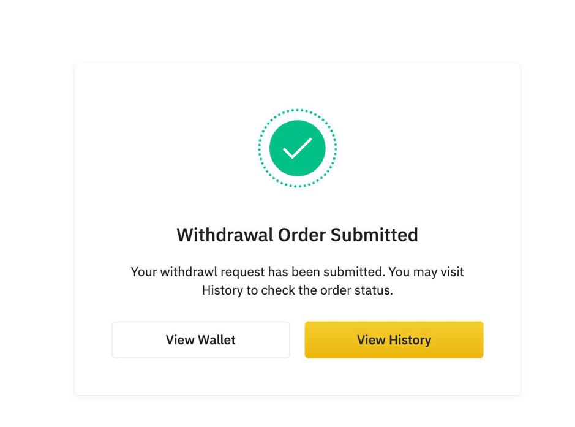
Task: Click the word "withdrawl" in the message
Action: (189, 272)
